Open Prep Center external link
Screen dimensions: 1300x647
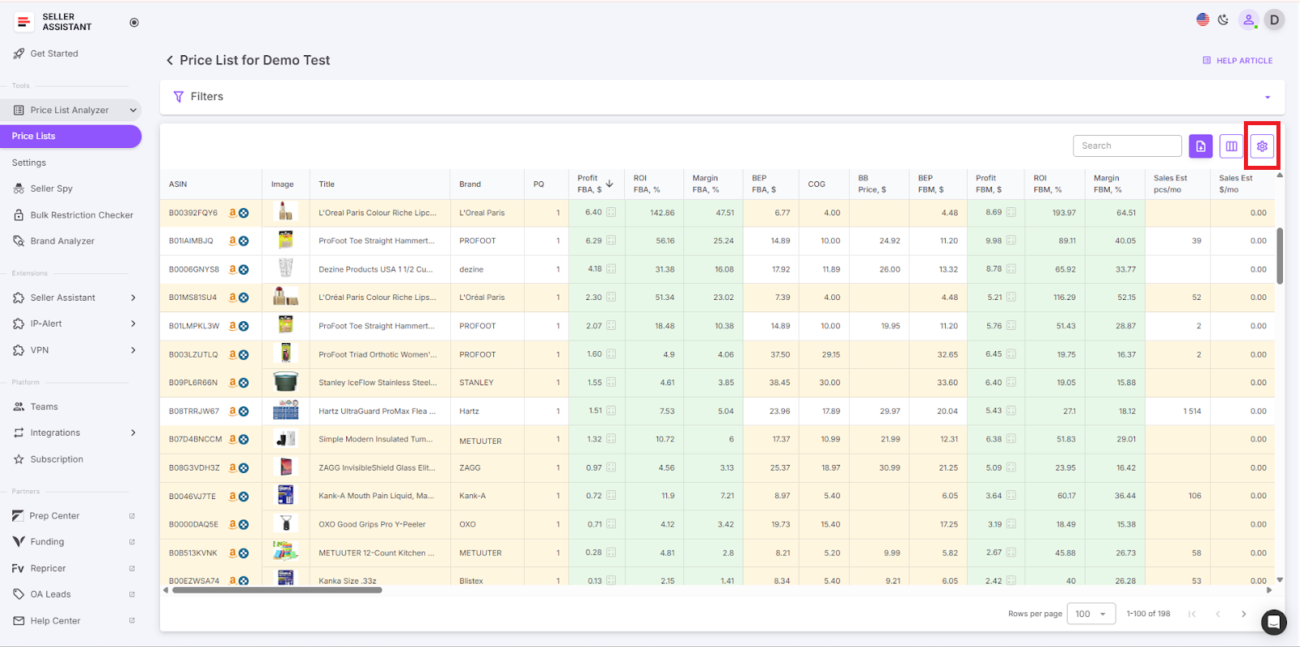54,516
